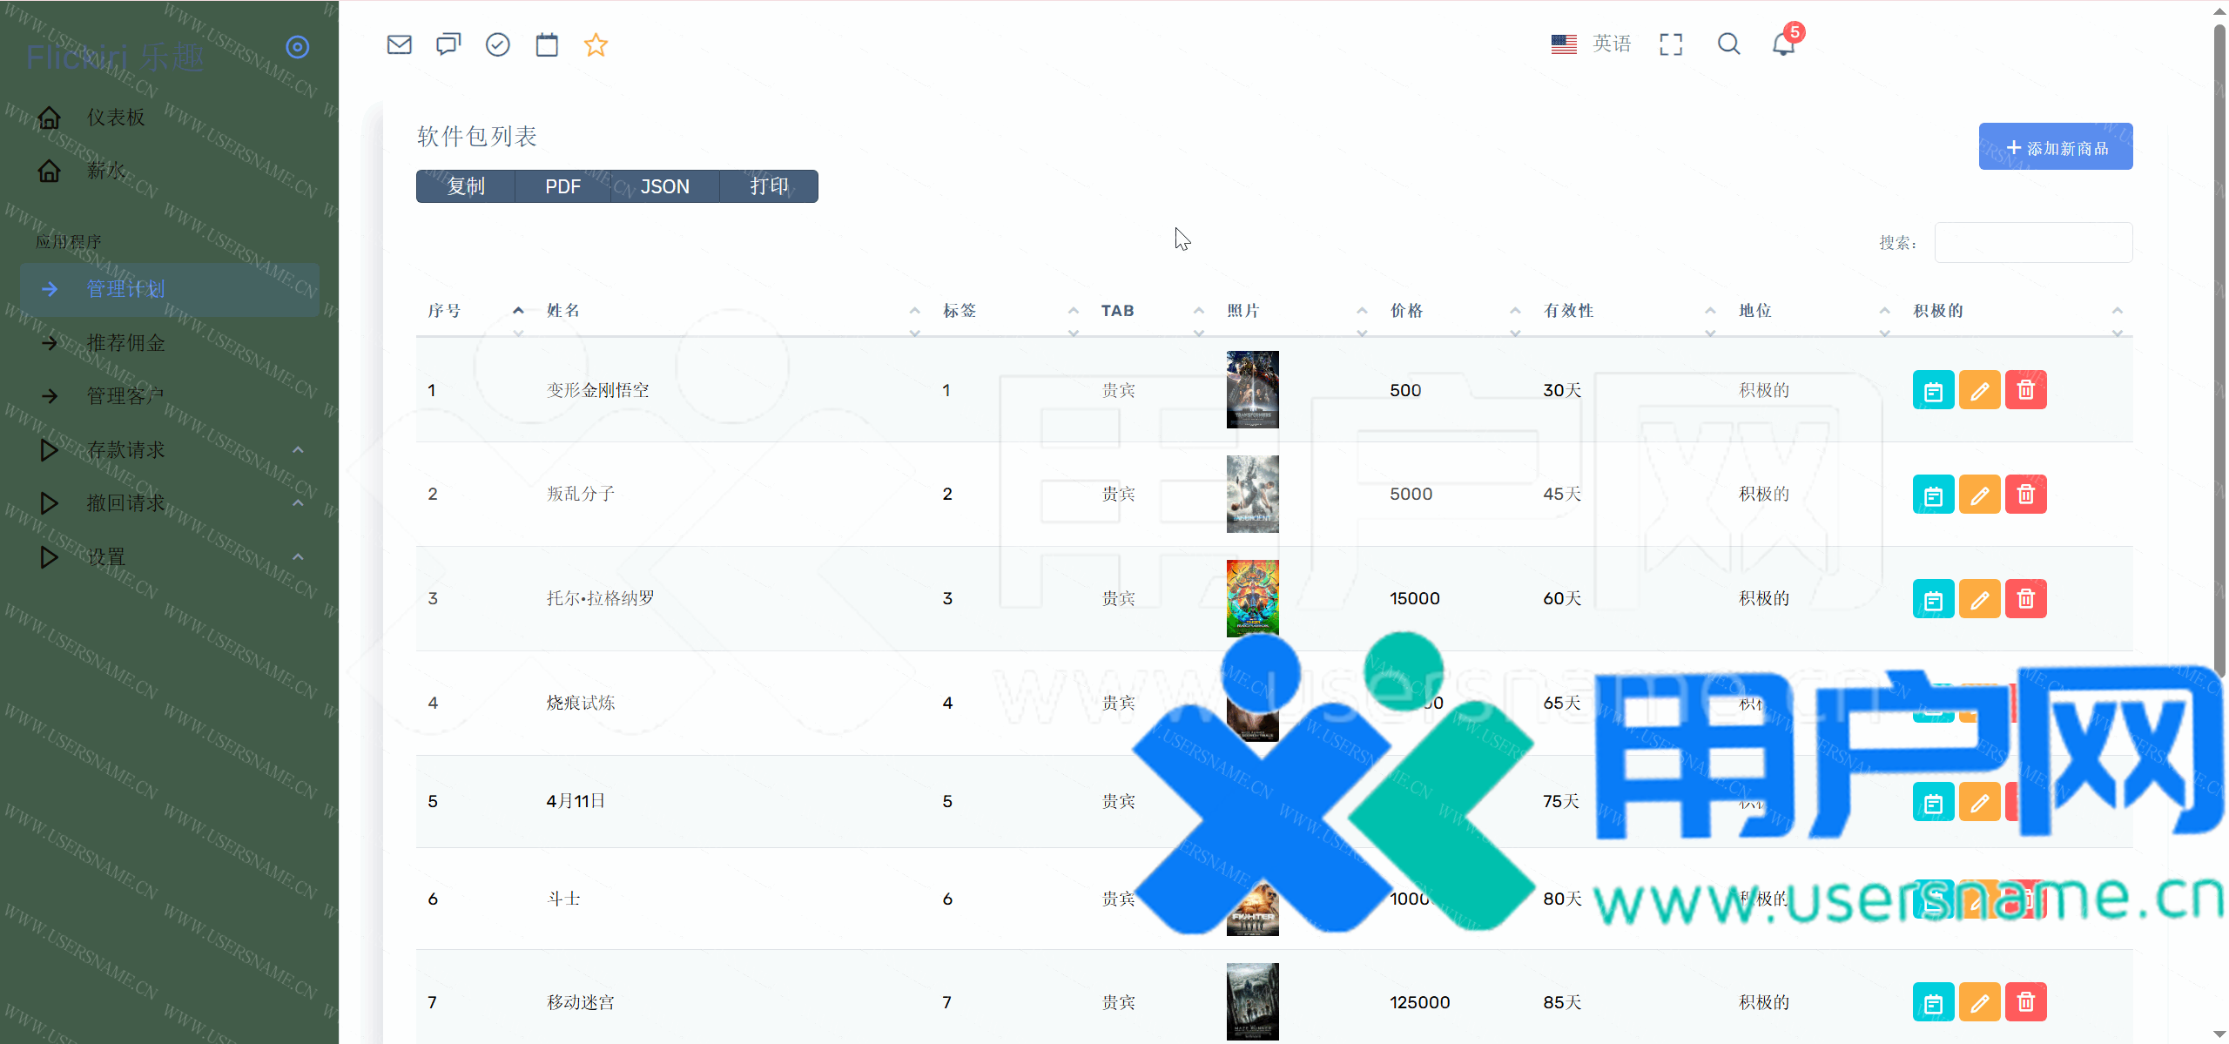Export the table with the PDF button
Image resolution: width=2229 pixels, height=1044 pixels.
pyautogui.click(x=562, y=186)
